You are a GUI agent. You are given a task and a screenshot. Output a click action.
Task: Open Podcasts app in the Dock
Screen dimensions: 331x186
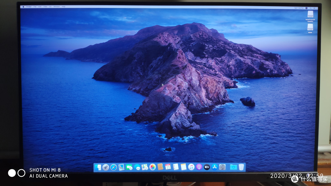[199, 167]
